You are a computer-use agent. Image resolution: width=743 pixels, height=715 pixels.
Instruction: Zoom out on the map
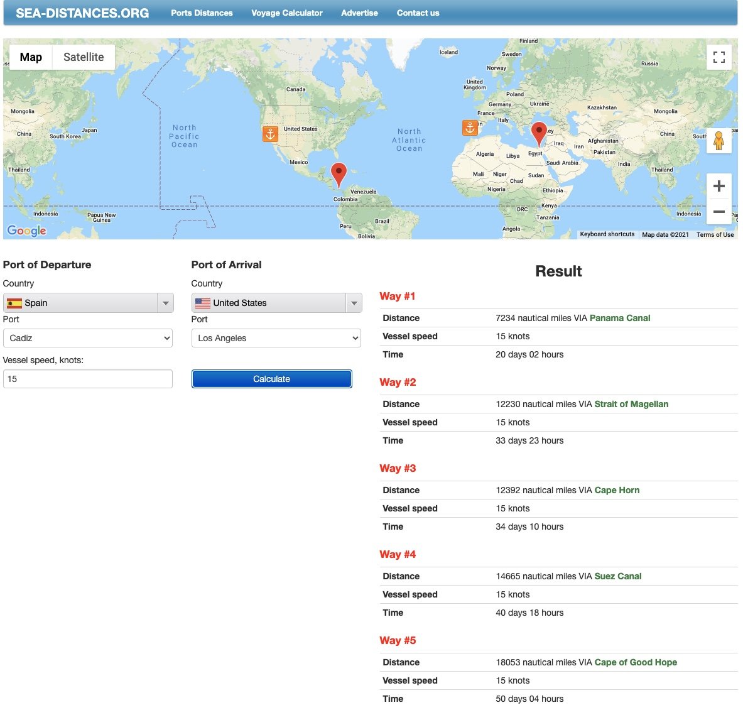[x=719, y=212]
